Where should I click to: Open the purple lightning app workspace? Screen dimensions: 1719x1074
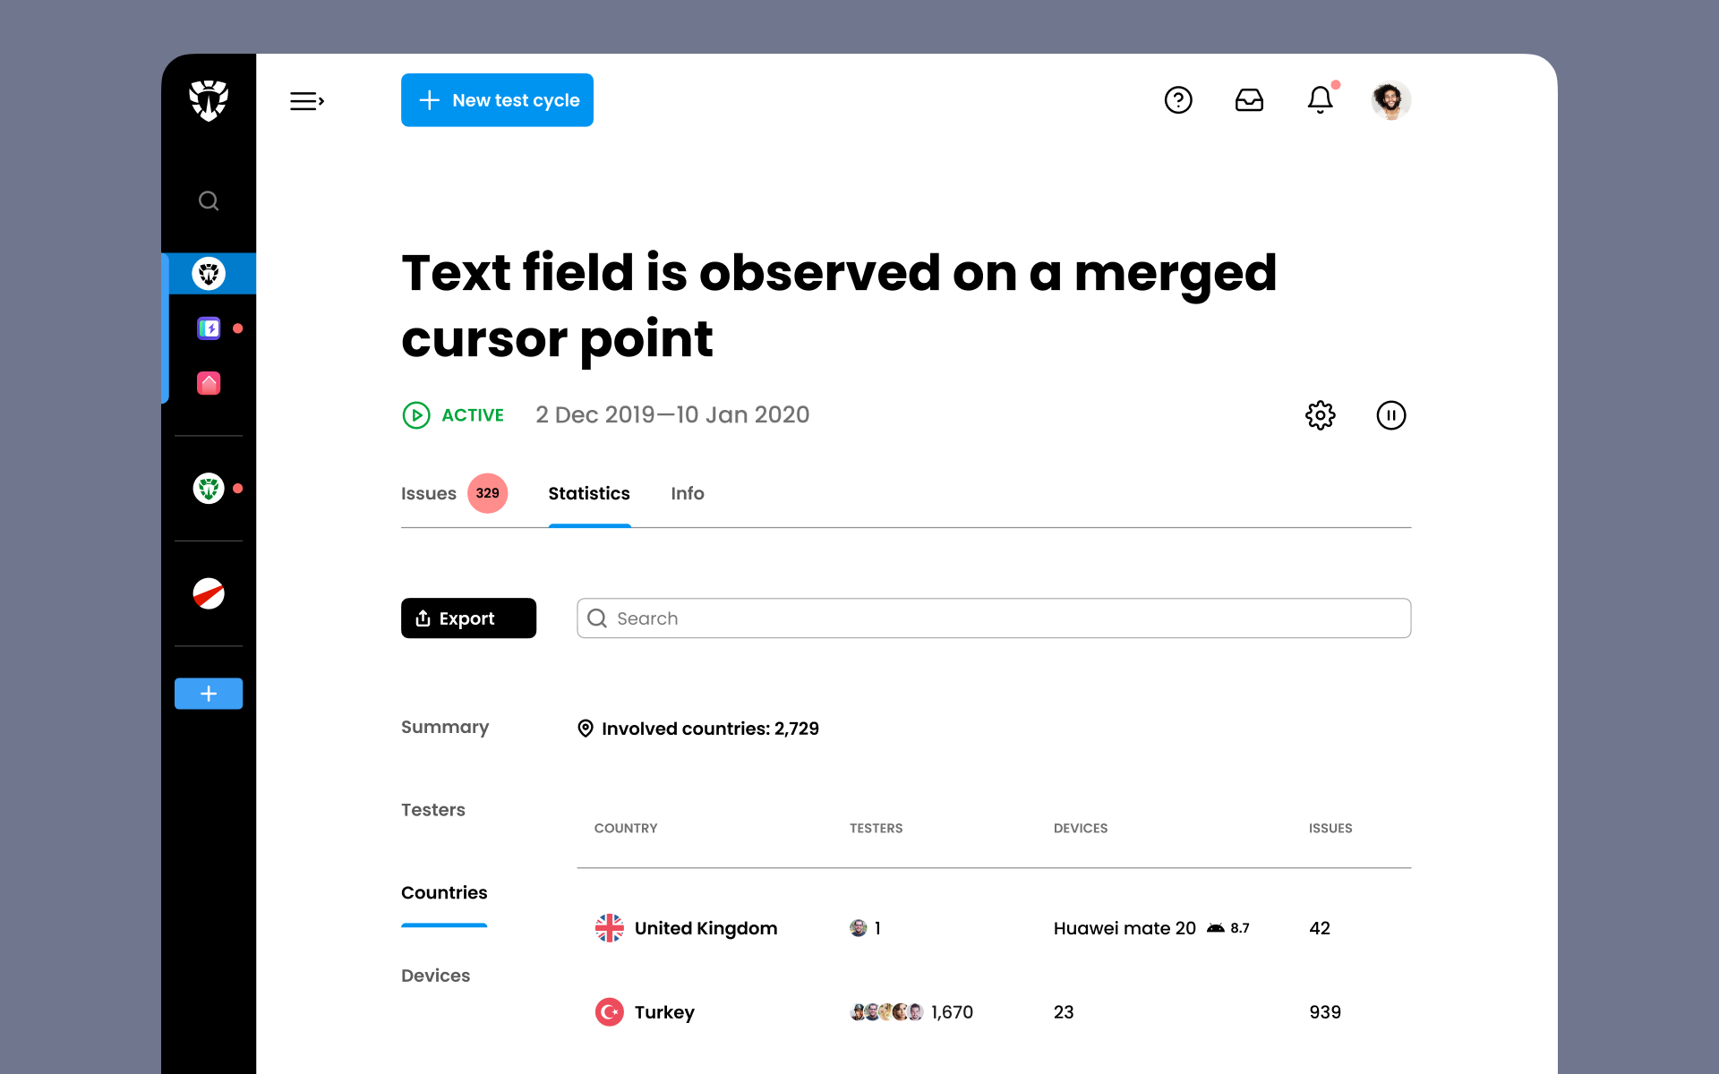pyautogui.click(x=209, y=328)
